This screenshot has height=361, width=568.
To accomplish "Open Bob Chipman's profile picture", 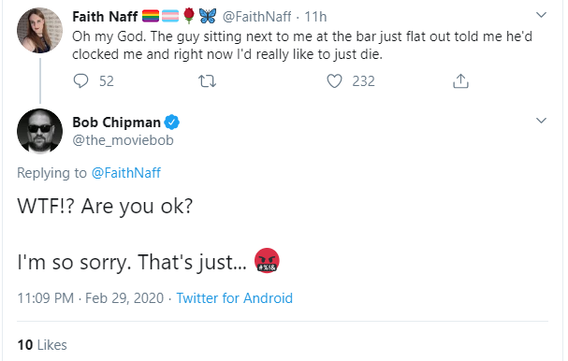I will [x=40, y=131].
